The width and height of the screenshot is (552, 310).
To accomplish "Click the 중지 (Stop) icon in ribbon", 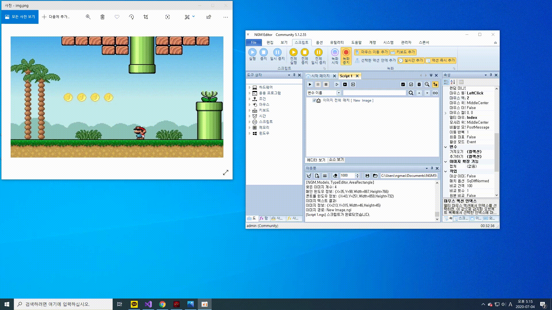I will (x=263, y=52).
